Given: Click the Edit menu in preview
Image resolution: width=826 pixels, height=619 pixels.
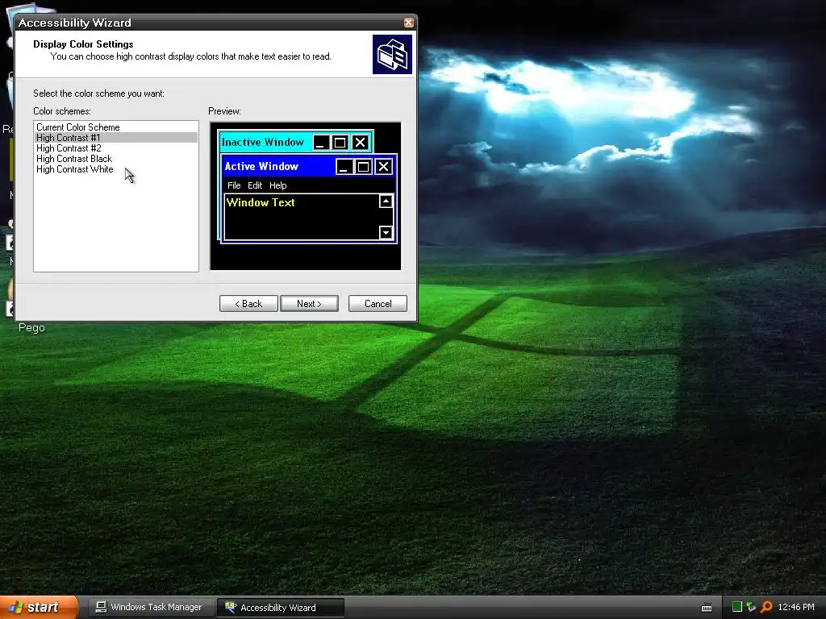Looking at the screenshot, I should coord(255,185).
